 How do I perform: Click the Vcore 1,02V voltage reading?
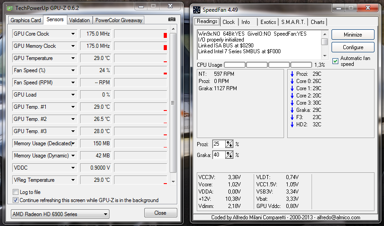coord(219,184)
